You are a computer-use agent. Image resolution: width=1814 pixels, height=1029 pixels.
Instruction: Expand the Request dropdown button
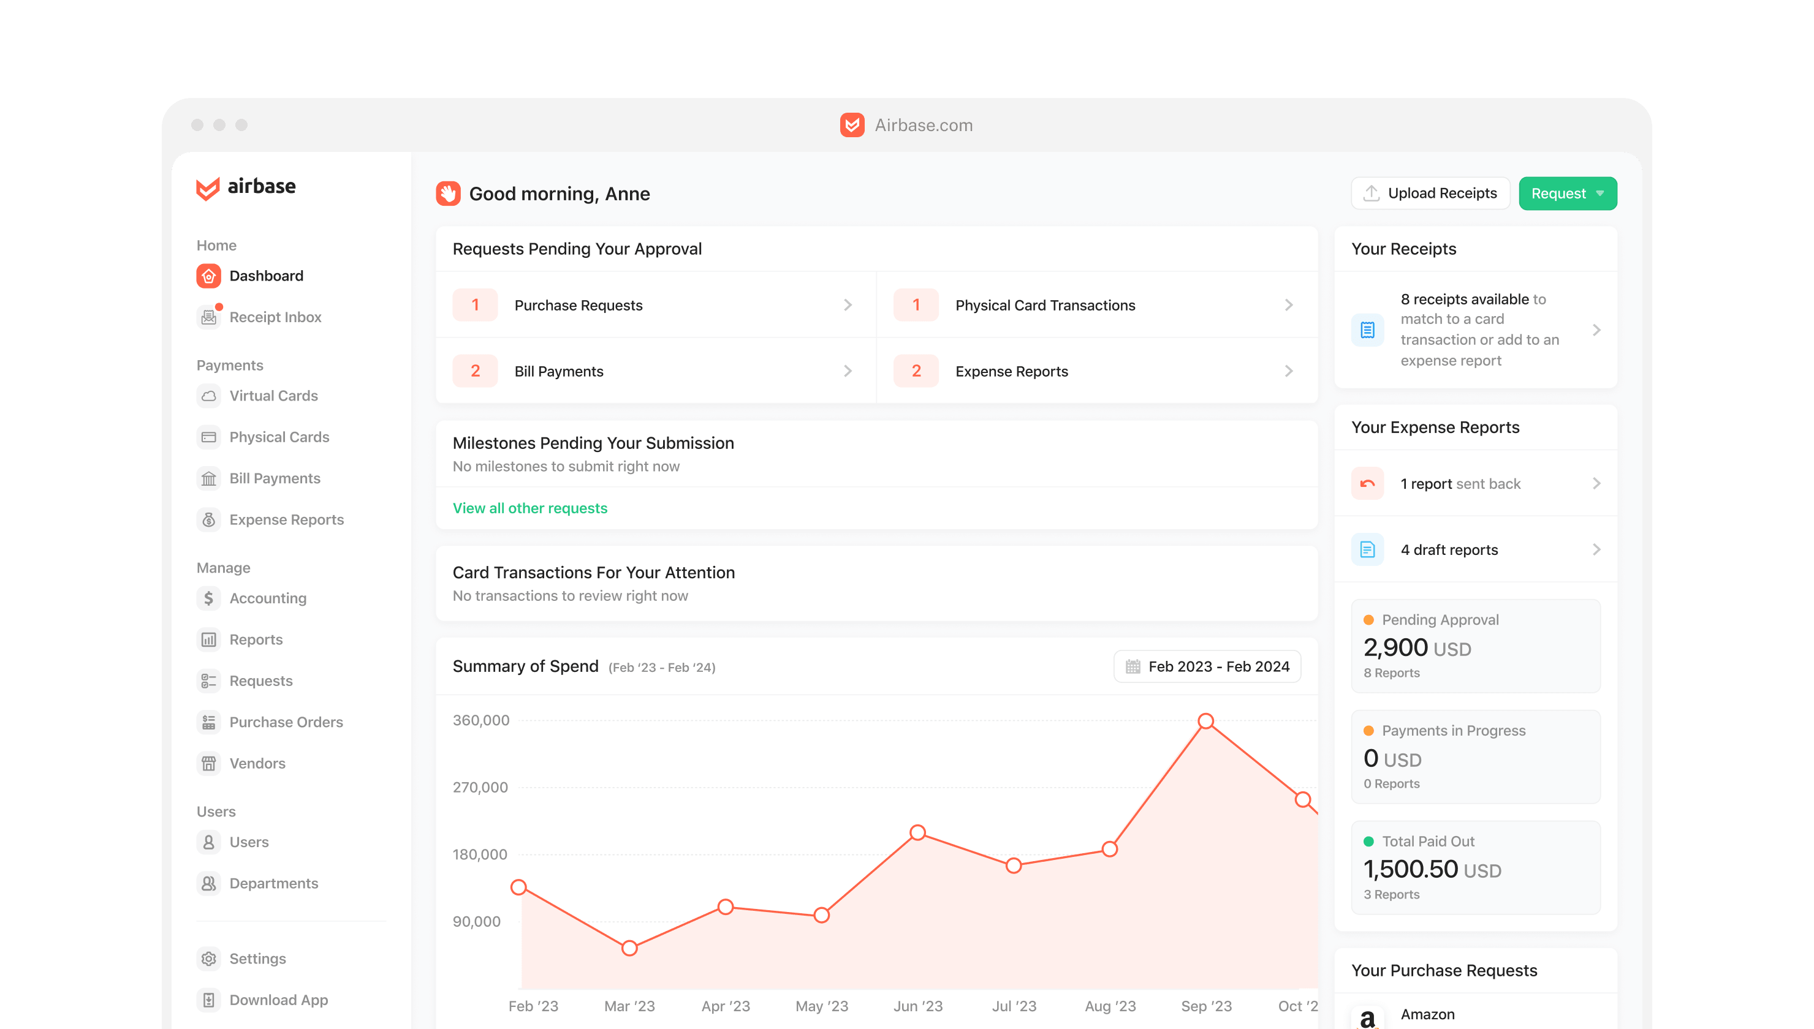[1567, 194]
